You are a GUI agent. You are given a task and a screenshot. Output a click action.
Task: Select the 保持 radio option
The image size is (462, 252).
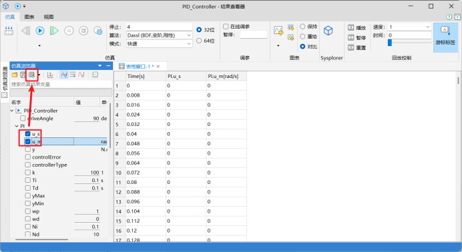(x=302, y=27)
